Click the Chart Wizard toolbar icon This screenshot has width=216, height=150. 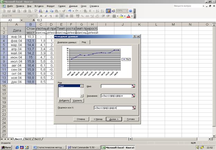(108, 11)
